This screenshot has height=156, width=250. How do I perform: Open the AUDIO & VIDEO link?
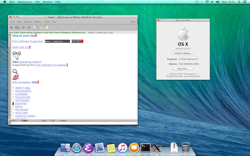pos(25,116)
